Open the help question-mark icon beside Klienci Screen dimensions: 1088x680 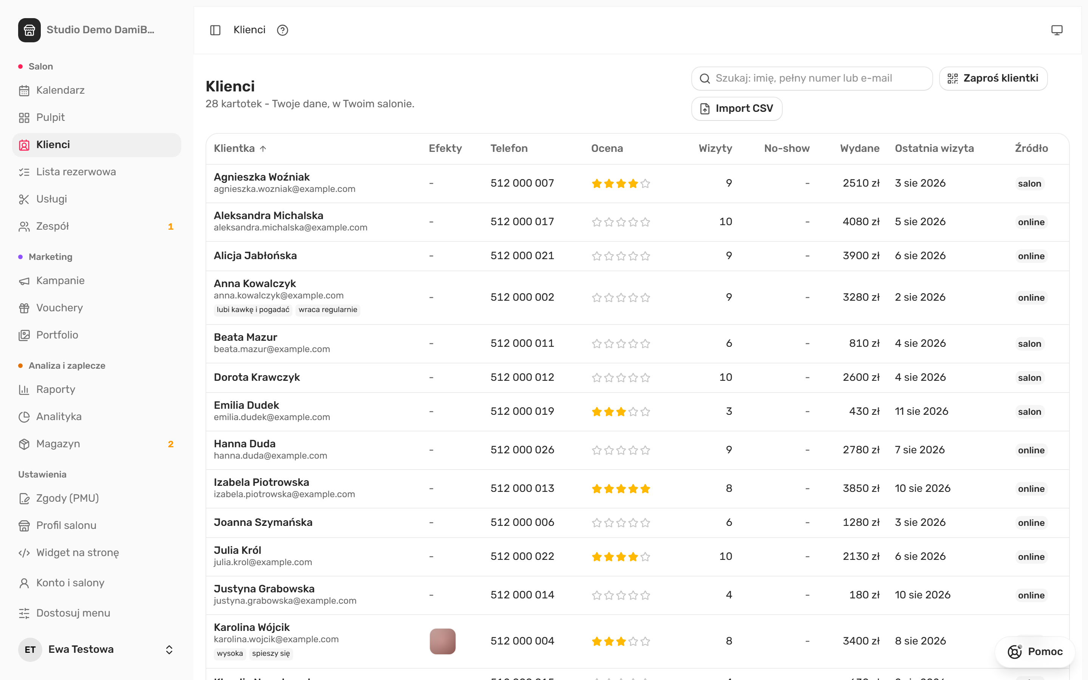pyautogui.click(x=282, y=30)
